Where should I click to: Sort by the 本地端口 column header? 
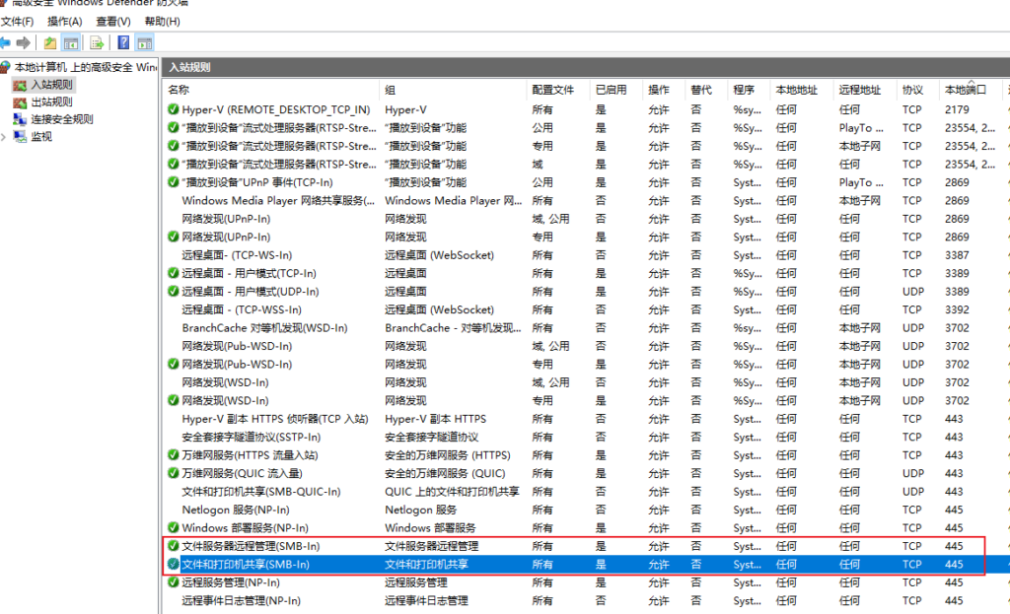click(x=965, y=90)
